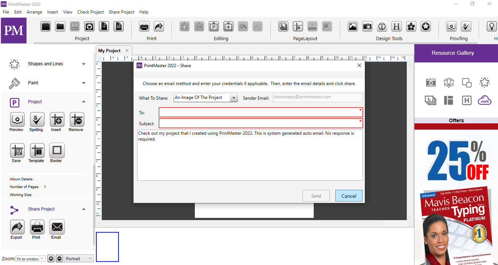Open the panel layout icon in Resource Gallery
The width and height of the screenshot is (498, 265).
coord(449,100)
